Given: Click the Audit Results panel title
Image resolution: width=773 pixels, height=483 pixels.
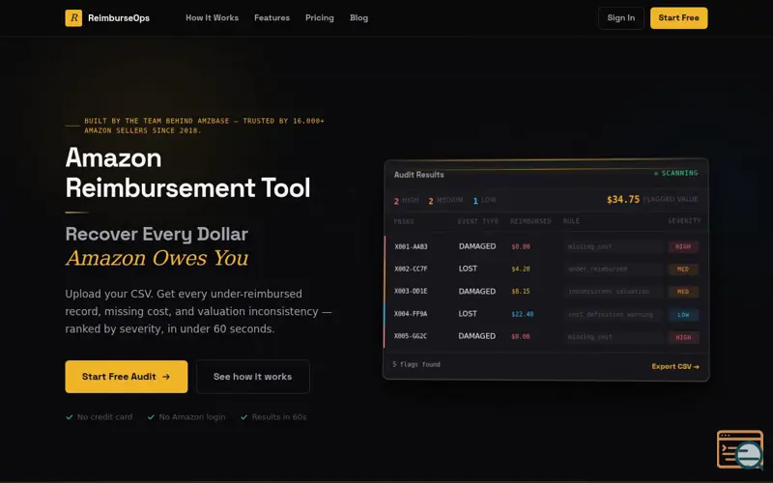Looking at the screenshot, I should click(x=419, y=175).
